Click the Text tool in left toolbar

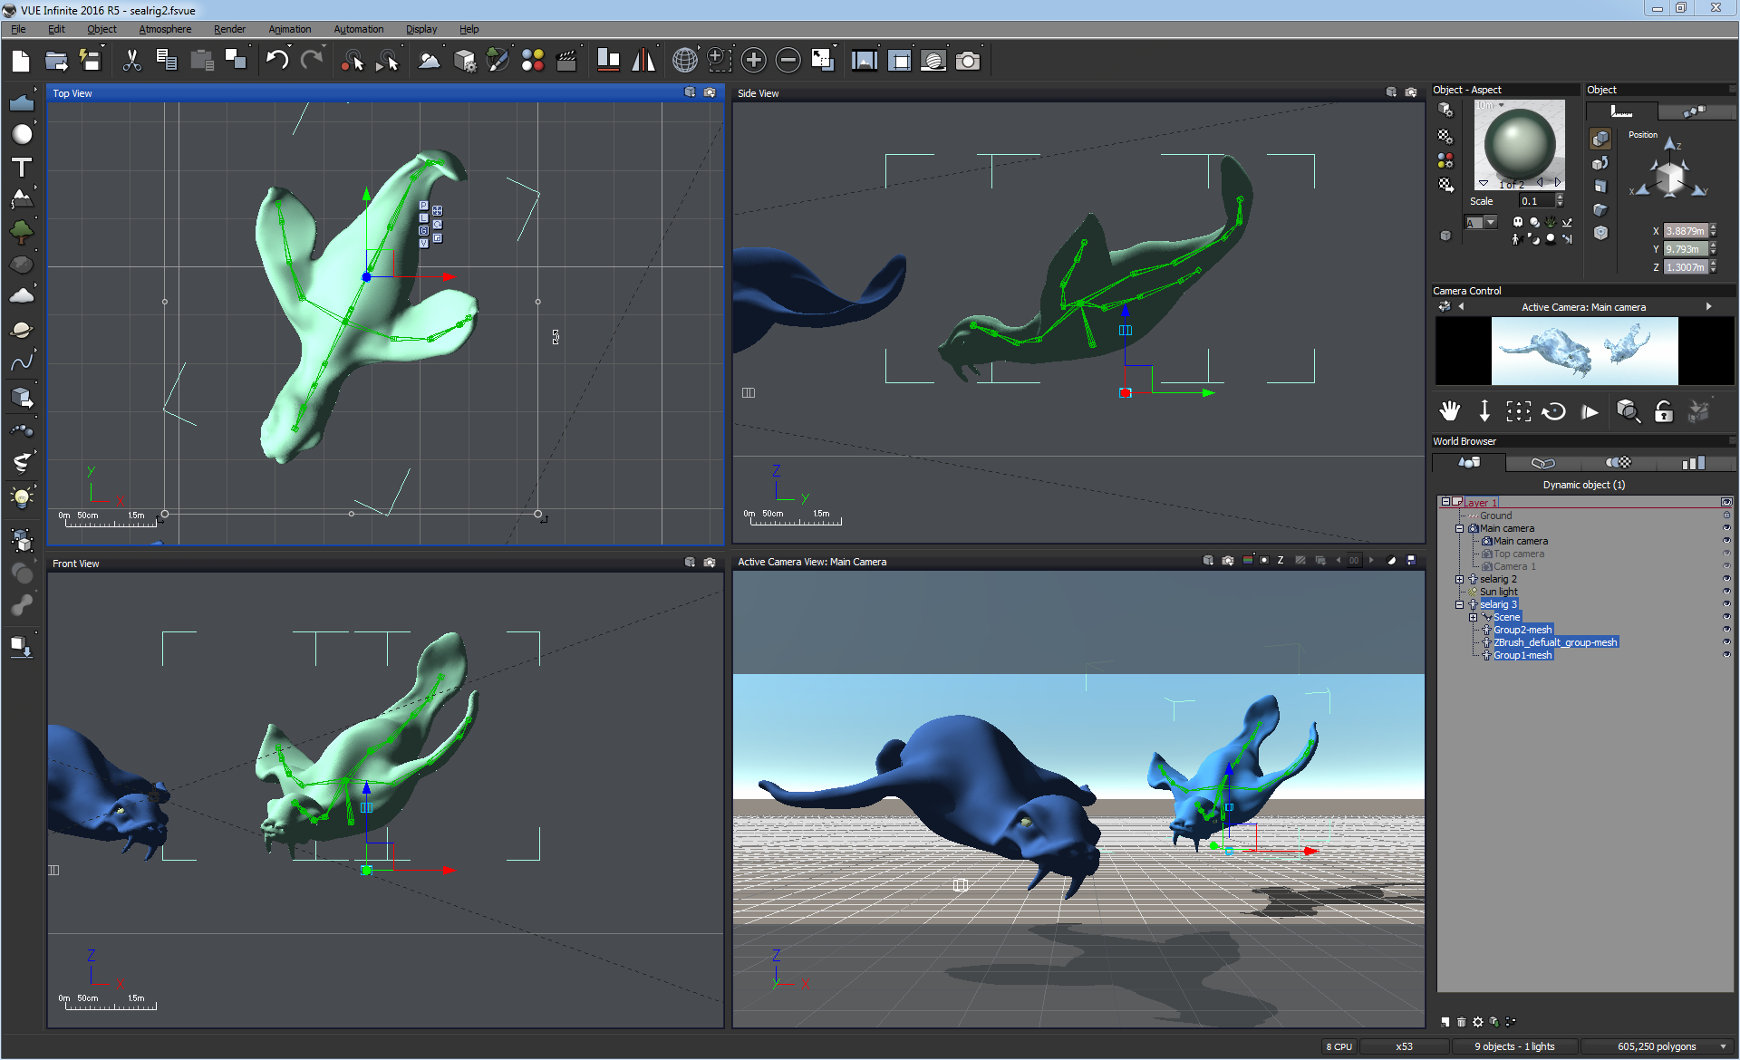(x=22, y=168)
